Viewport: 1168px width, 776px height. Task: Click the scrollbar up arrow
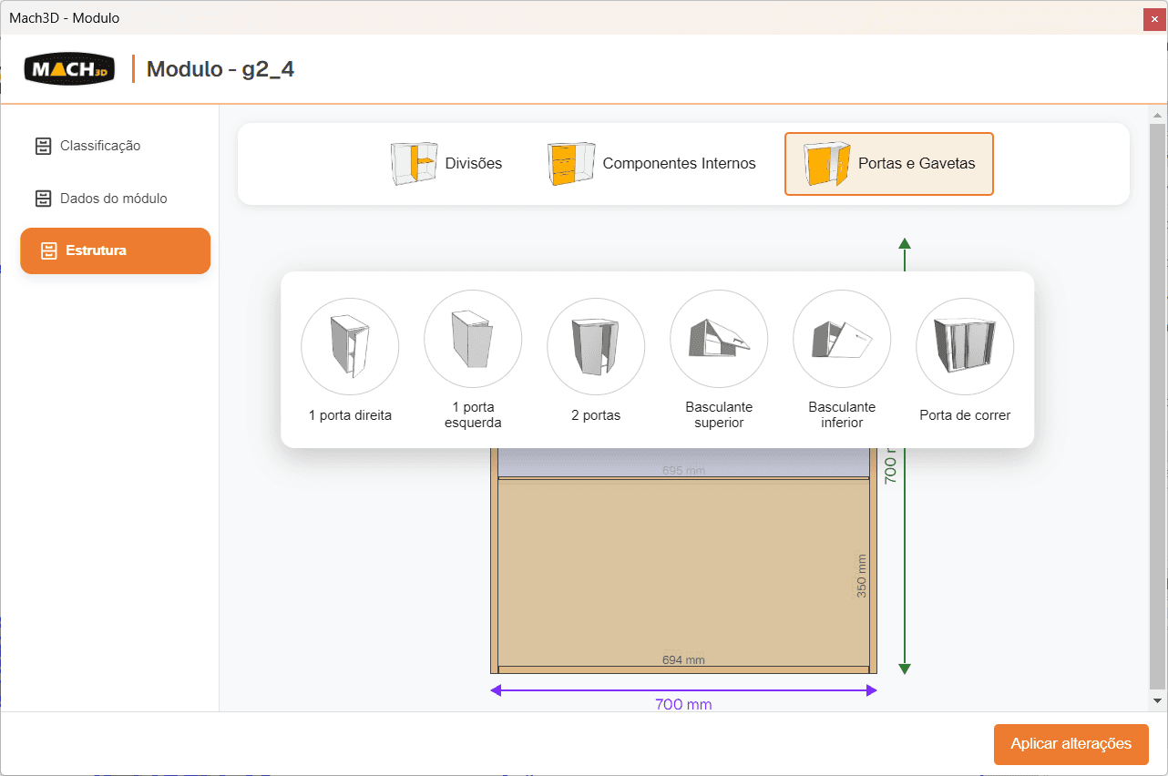[1158, 116]
